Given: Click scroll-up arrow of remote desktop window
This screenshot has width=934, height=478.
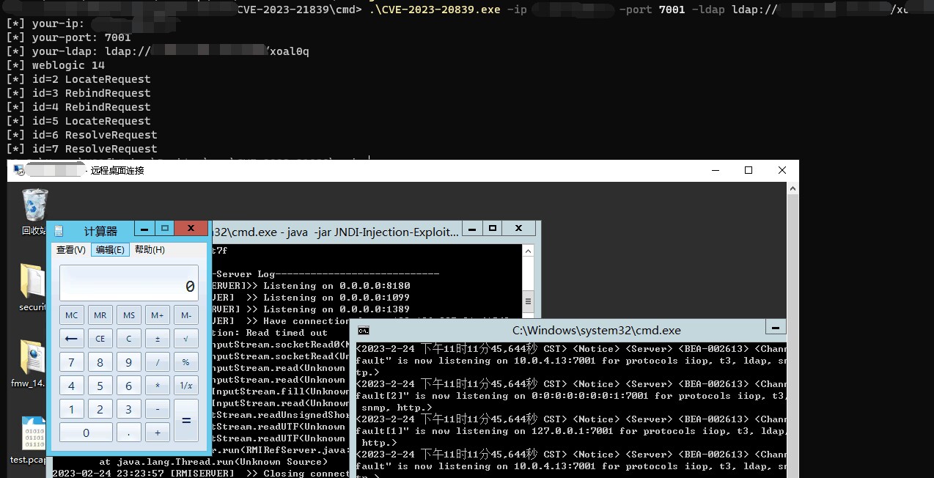Looking at the screenshot, I should pyautogui.click(x=793, y=188).
